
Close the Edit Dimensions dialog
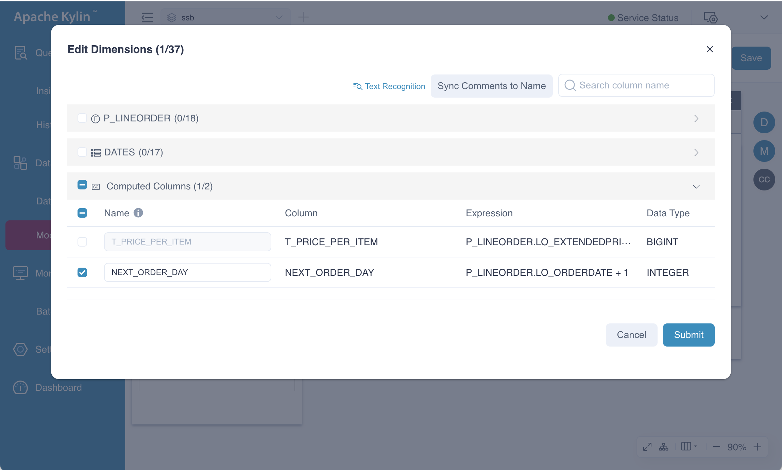click(x=710, y=49)
